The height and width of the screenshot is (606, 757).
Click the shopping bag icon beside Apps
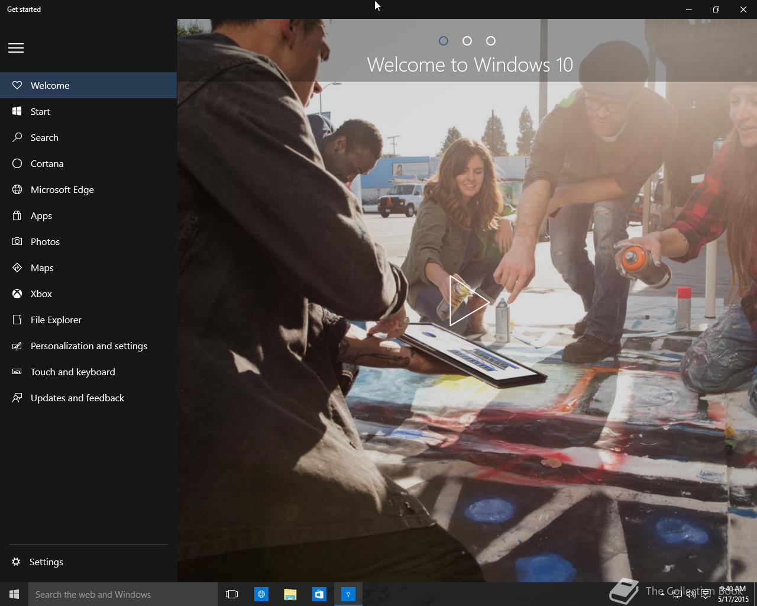(x=17, y=215)
